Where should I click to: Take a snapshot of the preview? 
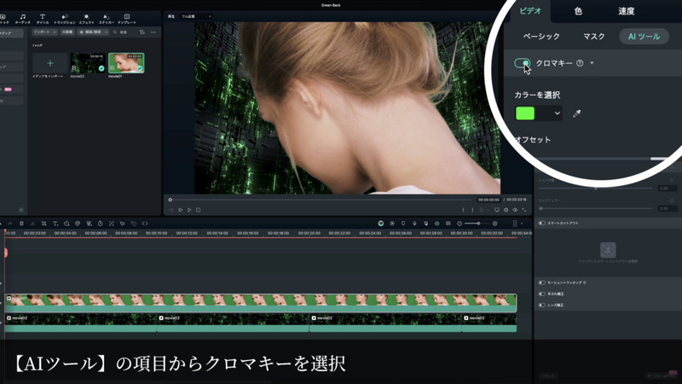[506, 210]
